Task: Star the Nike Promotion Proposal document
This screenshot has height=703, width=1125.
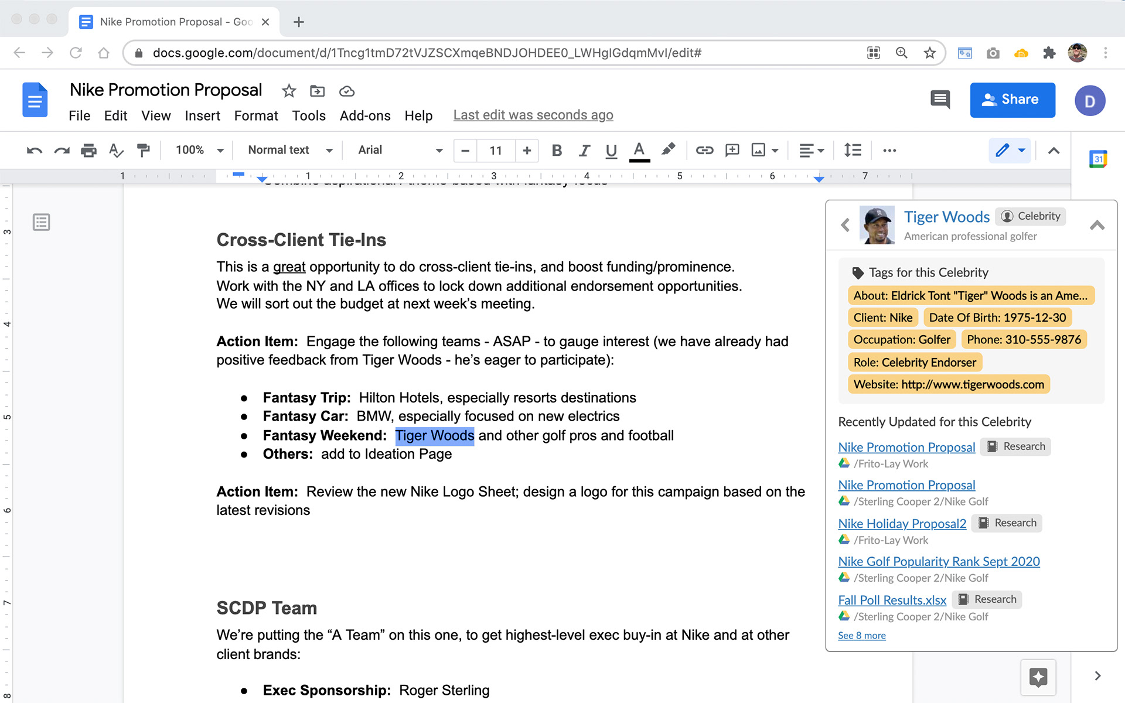Action: click(289, 91)
